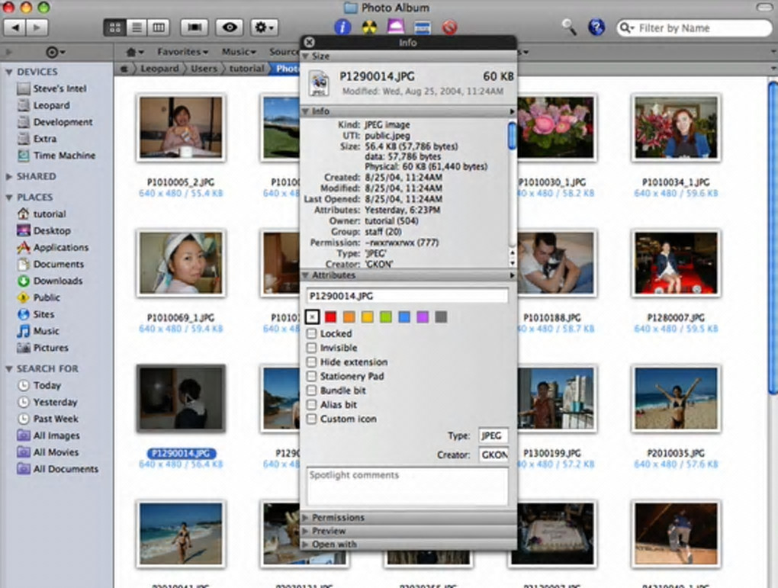Open Time Machine in the sidebar
Viewport: 778px width, 588px height.
coord(56,156)
